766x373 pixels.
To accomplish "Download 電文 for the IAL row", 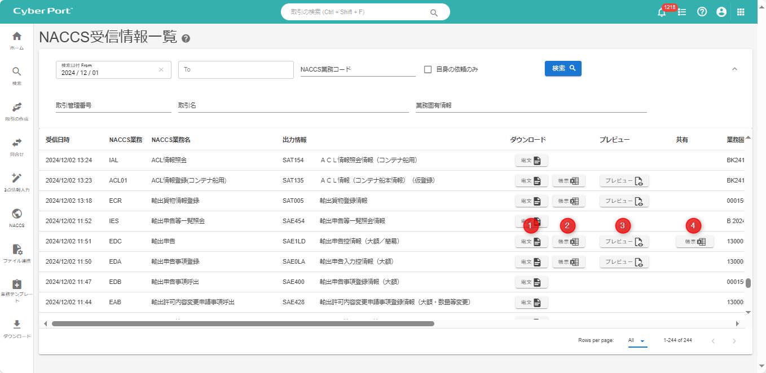I will click(531, 161).
